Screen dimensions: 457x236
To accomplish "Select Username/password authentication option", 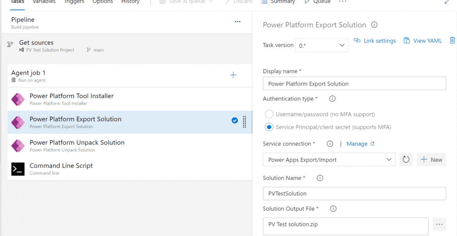I will click(x=320, y=114).
